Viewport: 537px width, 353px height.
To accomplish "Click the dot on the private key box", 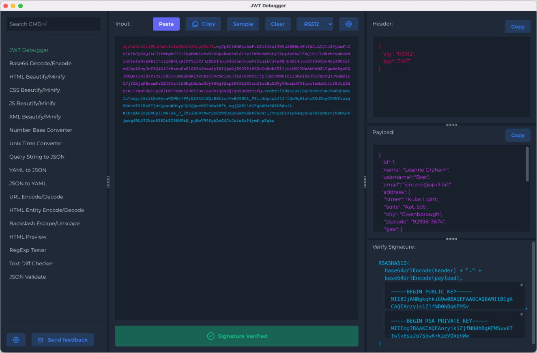I will 522,314.
